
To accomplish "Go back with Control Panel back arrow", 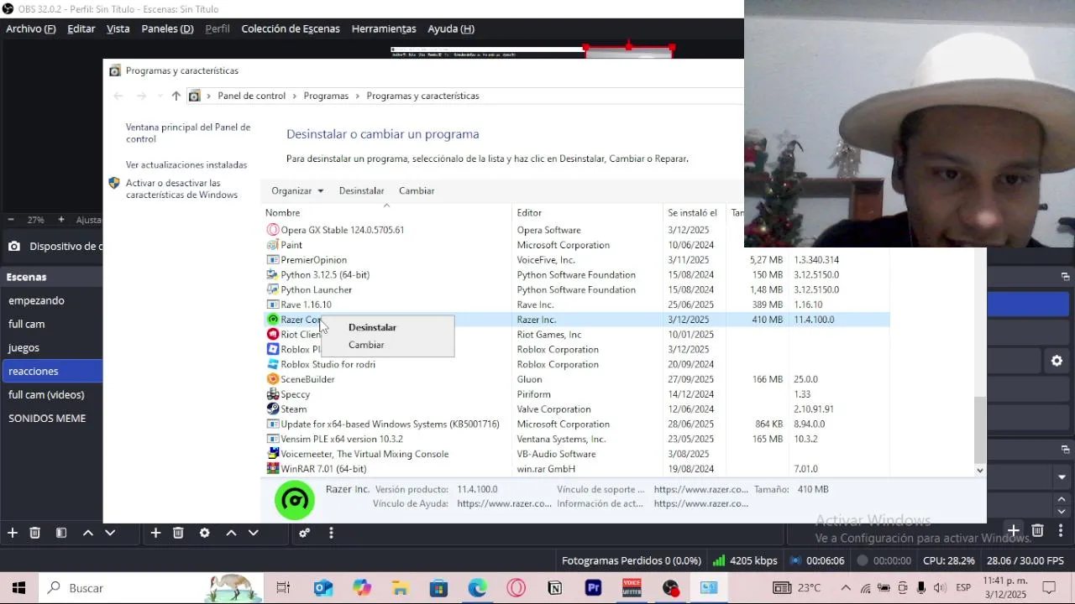I will 118,96.
